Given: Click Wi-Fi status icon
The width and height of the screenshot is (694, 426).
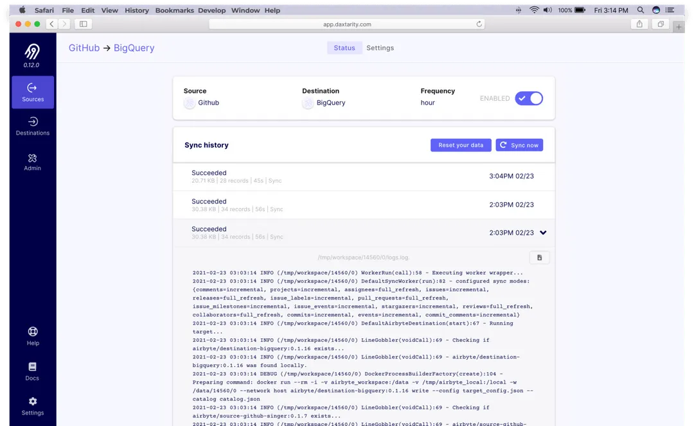Looking at the screenshot, I should click(534, 10).
